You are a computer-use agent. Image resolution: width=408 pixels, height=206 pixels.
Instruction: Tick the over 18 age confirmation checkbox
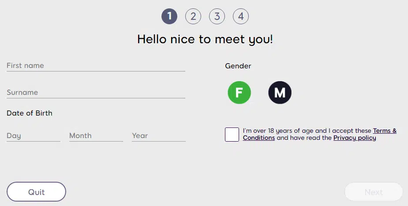click(x=232, y=134)
